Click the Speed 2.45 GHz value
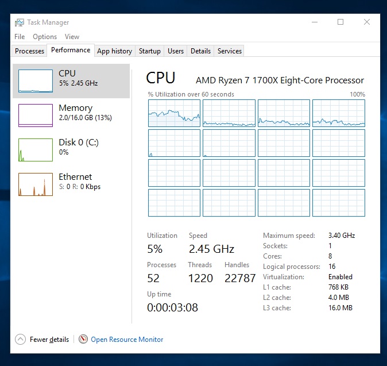This screenshot has height=366, width=387. (211, 249)
